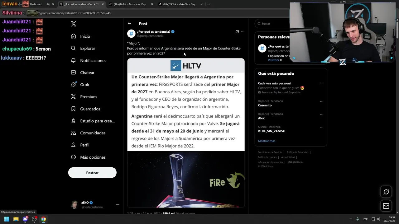Open Estudio para creadores
This screenshot has height=224, width=399.
[93, 121]
